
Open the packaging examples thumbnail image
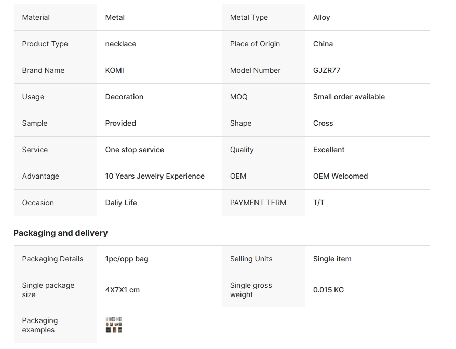tap(113, 325)
